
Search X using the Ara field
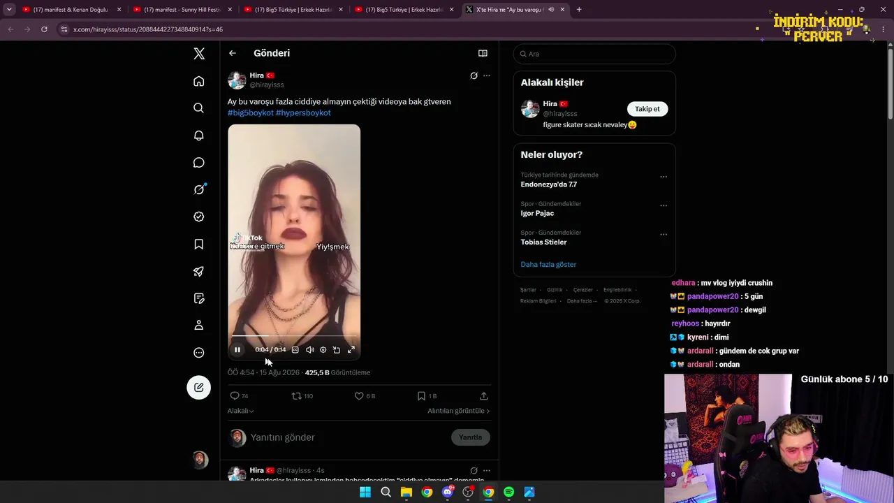594,54
